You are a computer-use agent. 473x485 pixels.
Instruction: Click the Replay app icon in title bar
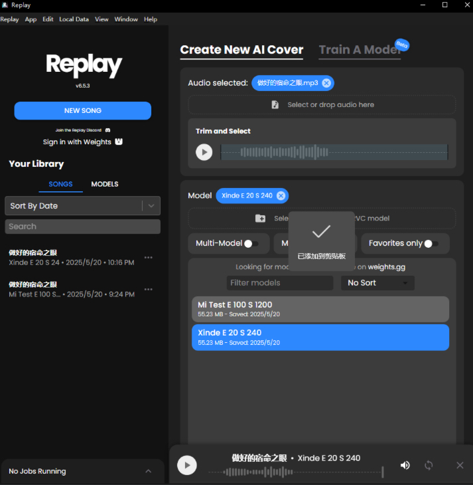[x=5, y=5]
